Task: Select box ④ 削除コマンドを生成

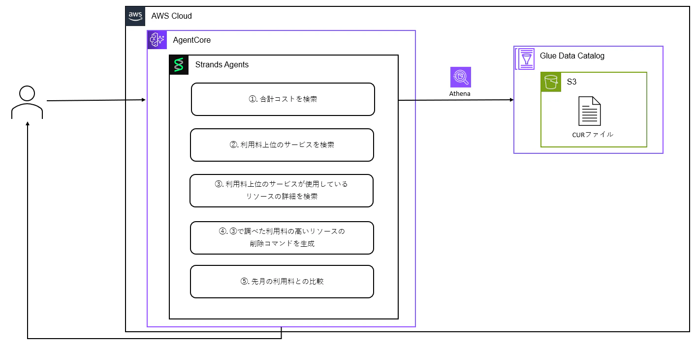Action: click(x=282, y=238)
